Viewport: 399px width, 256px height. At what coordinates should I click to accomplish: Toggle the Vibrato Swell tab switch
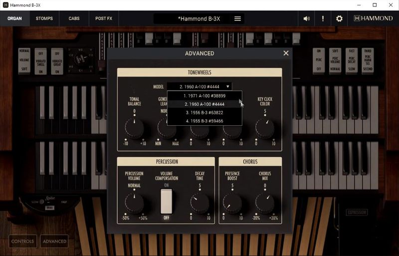coord(41,61)
